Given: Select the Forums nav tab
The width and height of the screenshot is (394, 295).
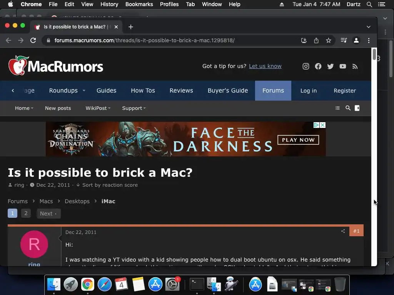Looking at the screenshot, I should pos(273,91).
